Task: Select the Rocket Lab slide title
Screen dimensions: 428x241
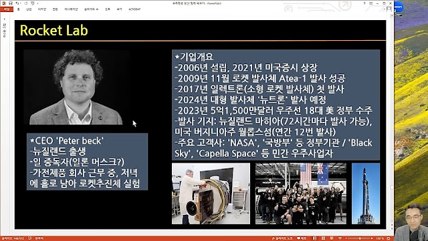Action: pos(54,30)
